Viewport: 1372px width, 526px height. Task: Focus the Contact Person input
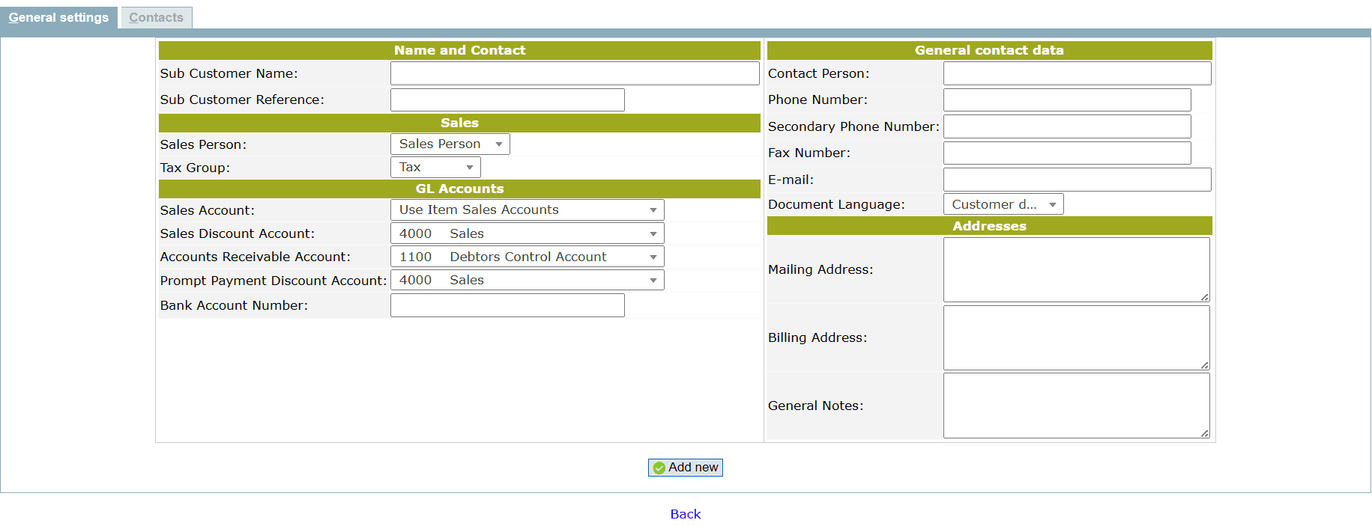[1076, 73]
